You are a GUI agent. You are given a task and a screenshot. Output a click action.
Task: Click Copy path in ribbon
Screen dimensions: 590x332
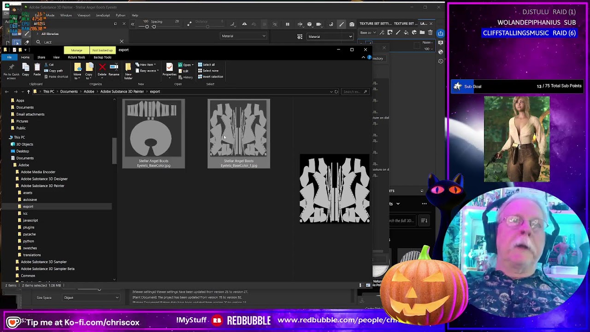point(53,71)
